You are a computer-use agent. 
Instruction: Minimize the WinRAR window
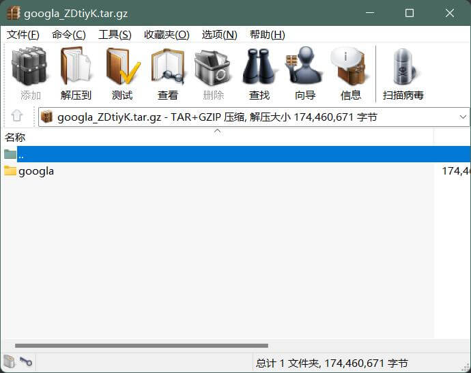pos(370,13)
